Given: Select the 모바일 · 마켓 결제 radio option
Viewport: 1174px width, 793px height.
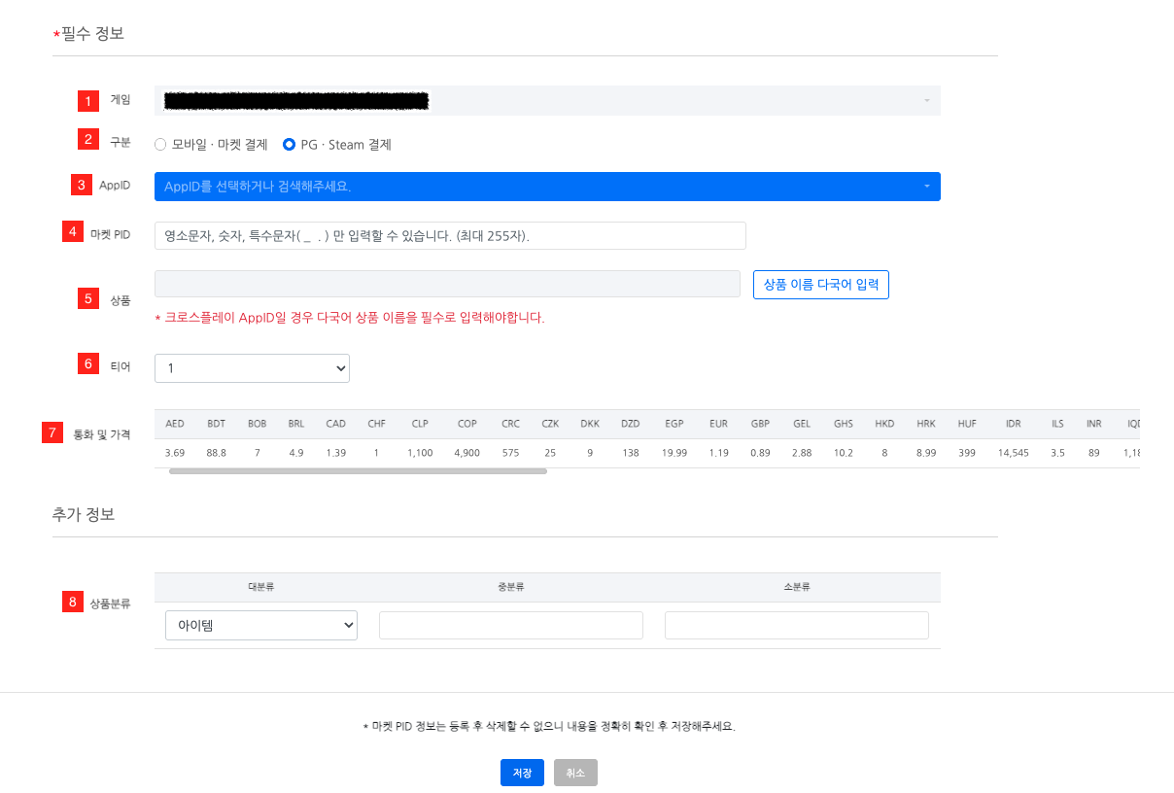Looking at the screenshot, I should tap(161, 145).
